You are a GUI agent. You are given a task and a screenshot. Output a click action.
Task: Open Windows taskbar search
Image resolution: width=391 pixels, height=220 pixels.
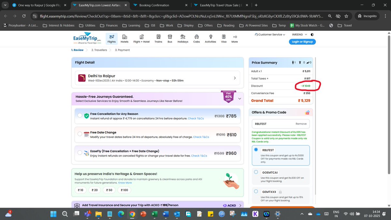coord(65,214)
